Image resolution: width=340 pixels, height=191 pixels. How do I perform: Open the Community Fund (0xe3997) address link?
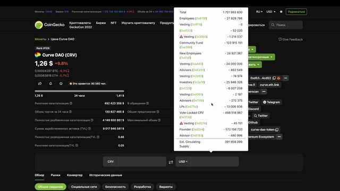point(186,47)
